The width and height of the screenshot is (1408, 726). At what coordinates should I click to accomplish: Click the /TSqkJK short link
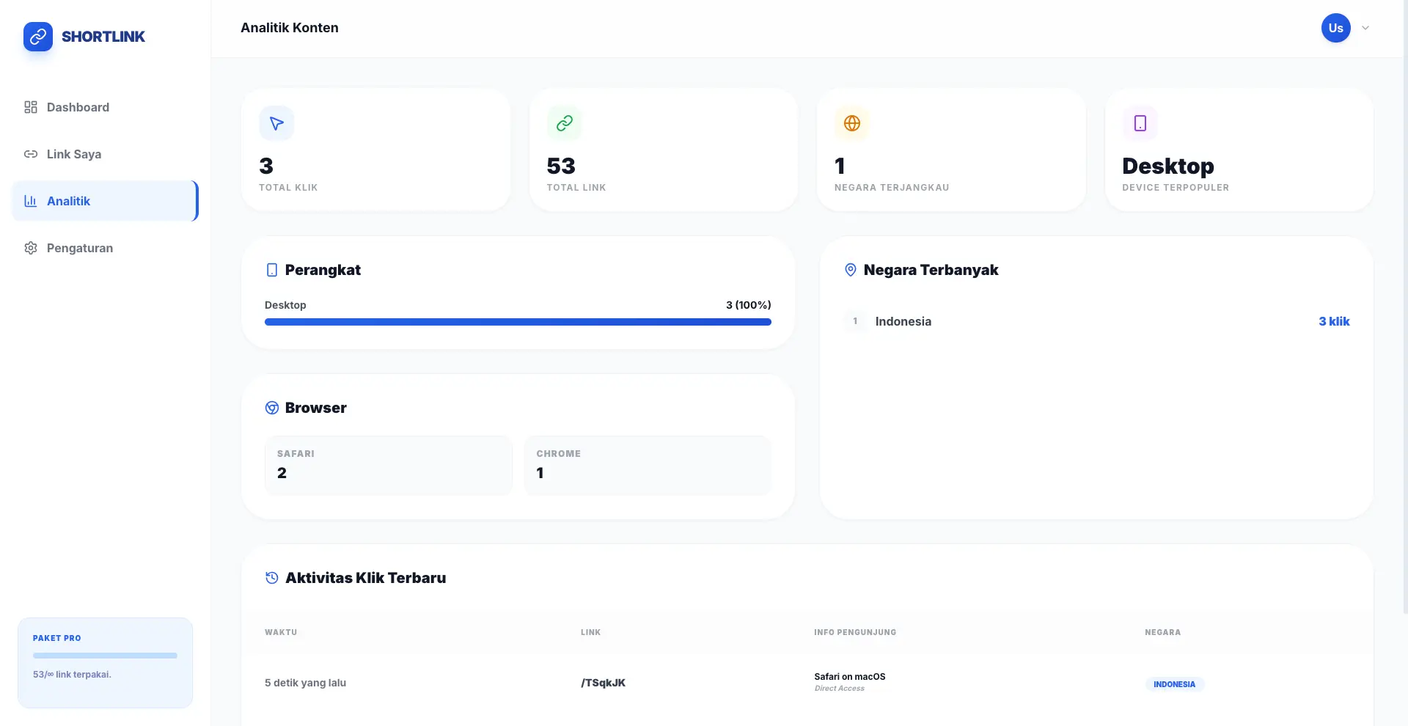(603, 683)
